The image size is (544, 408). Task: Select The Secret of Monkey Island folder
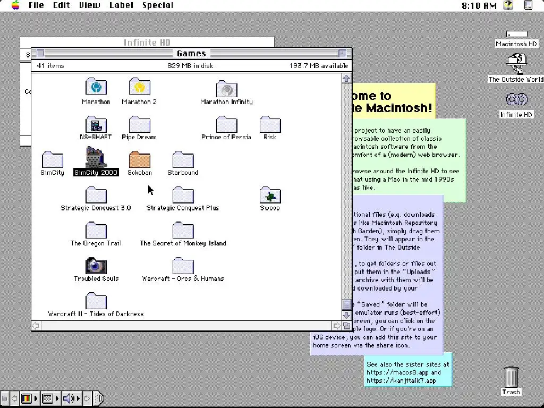pos(183,231)
